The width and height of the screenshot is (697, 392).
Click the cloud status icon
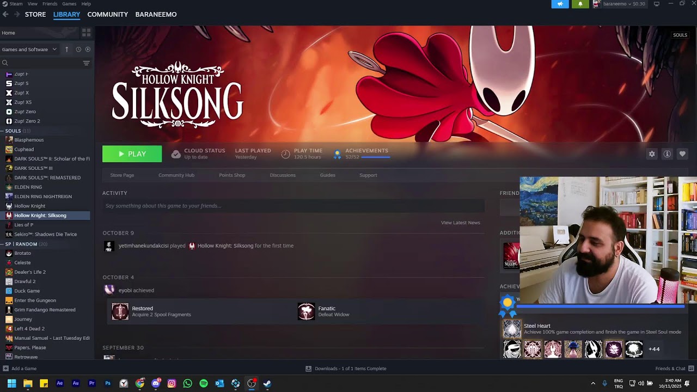pos(176,154)
